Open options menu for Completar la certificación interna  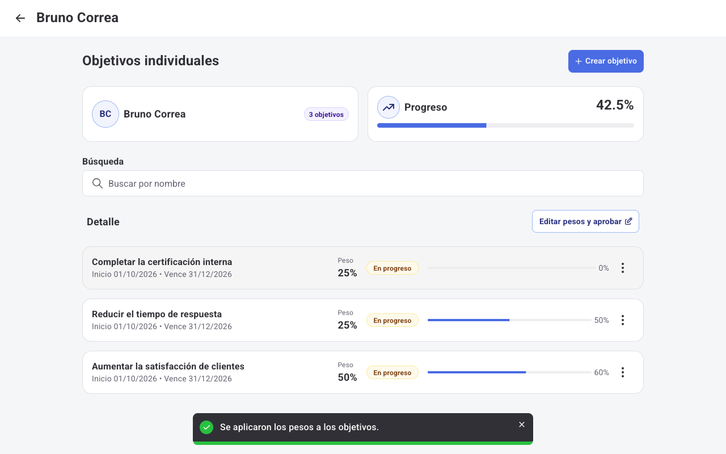623,268
